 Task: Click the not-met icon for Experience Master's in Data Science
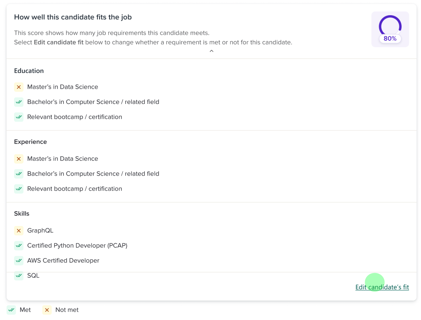point(19,159)
